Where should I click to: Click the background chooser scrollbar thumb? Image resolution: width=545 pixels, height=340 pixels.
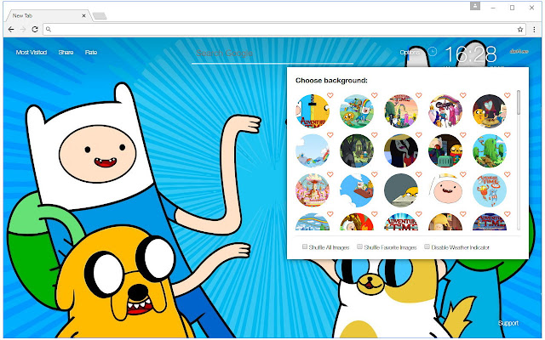point(519,102)
